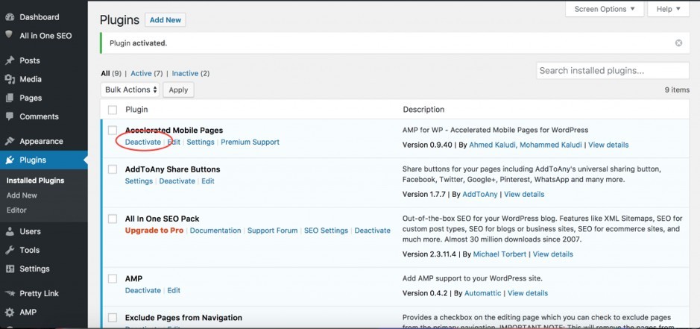Open Settings for Accelerated Mobile Pages
Viewport: 700px width, 329px height.
(201, 142)
